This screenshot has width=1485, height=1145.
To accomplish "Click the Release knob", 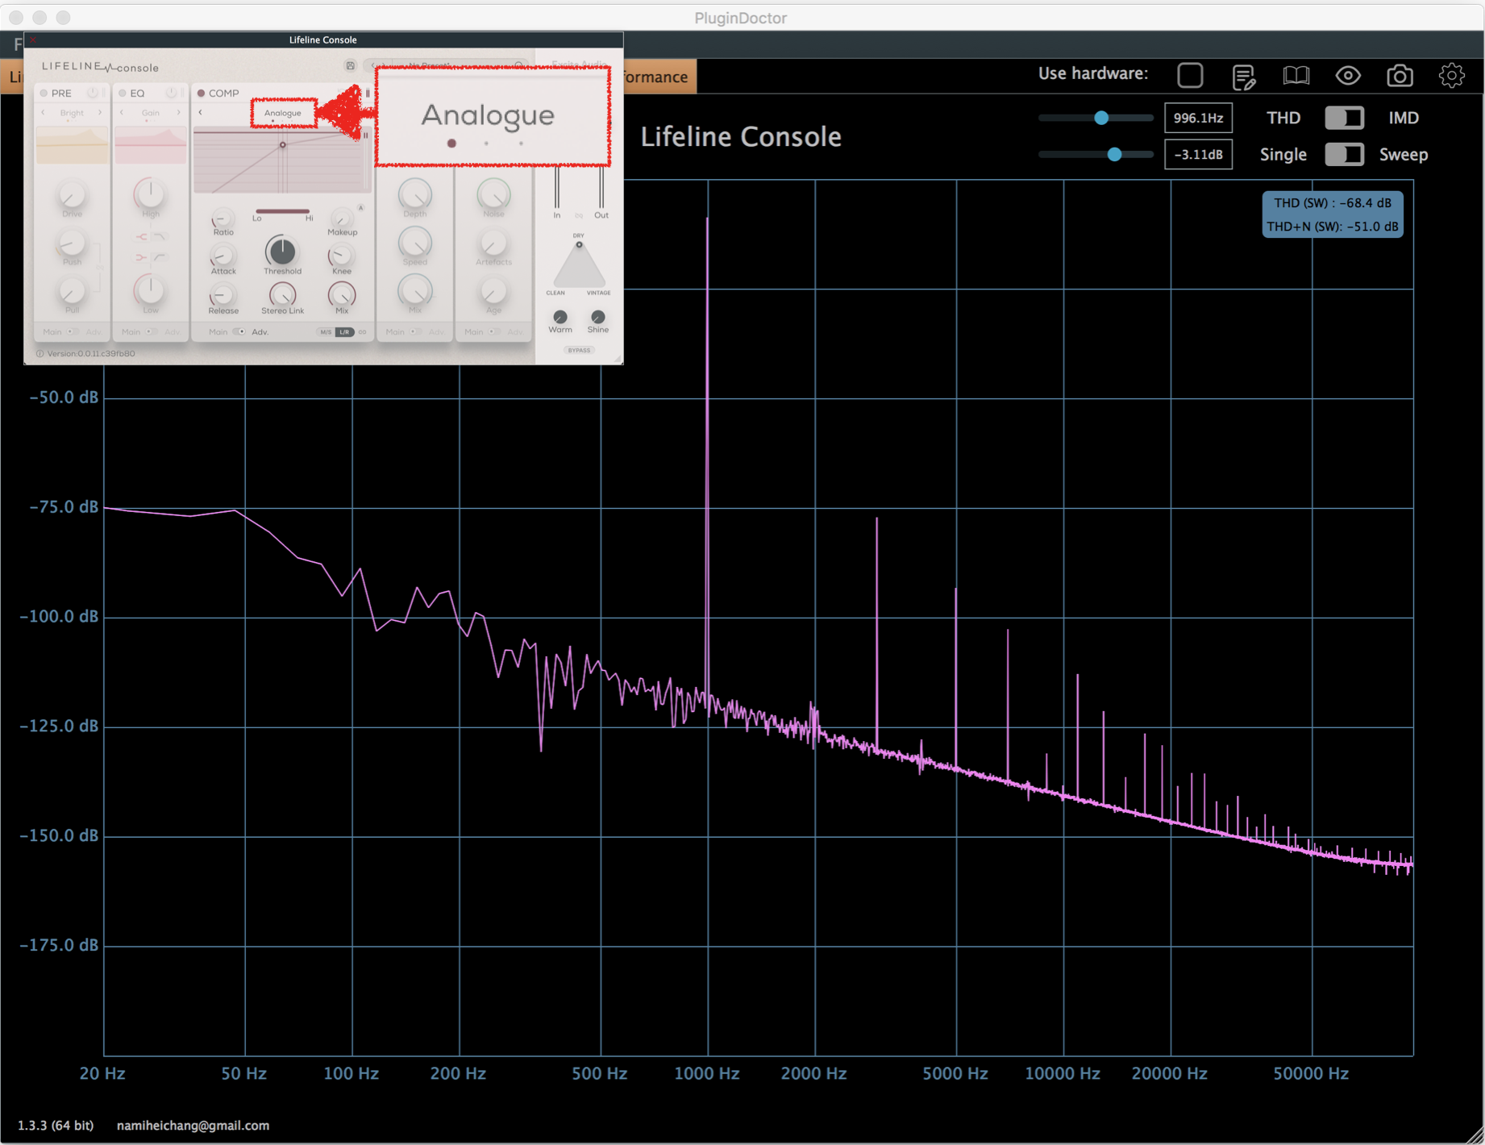I will click(x=223, y=295).
